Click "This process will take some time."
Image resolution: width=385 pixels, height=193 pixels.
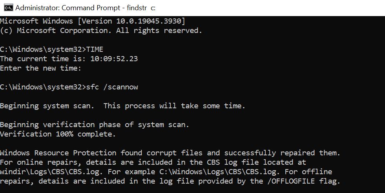pyautogui.click(x=174, y=106)
